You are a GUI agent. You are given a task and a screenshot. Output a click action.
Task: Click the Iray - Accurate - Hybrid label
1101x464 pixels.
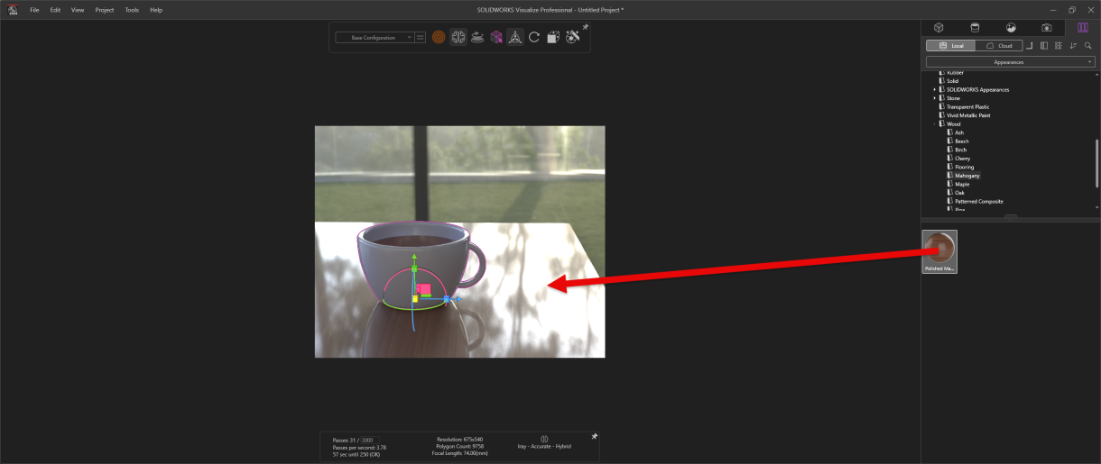click(x=544, y=446)
